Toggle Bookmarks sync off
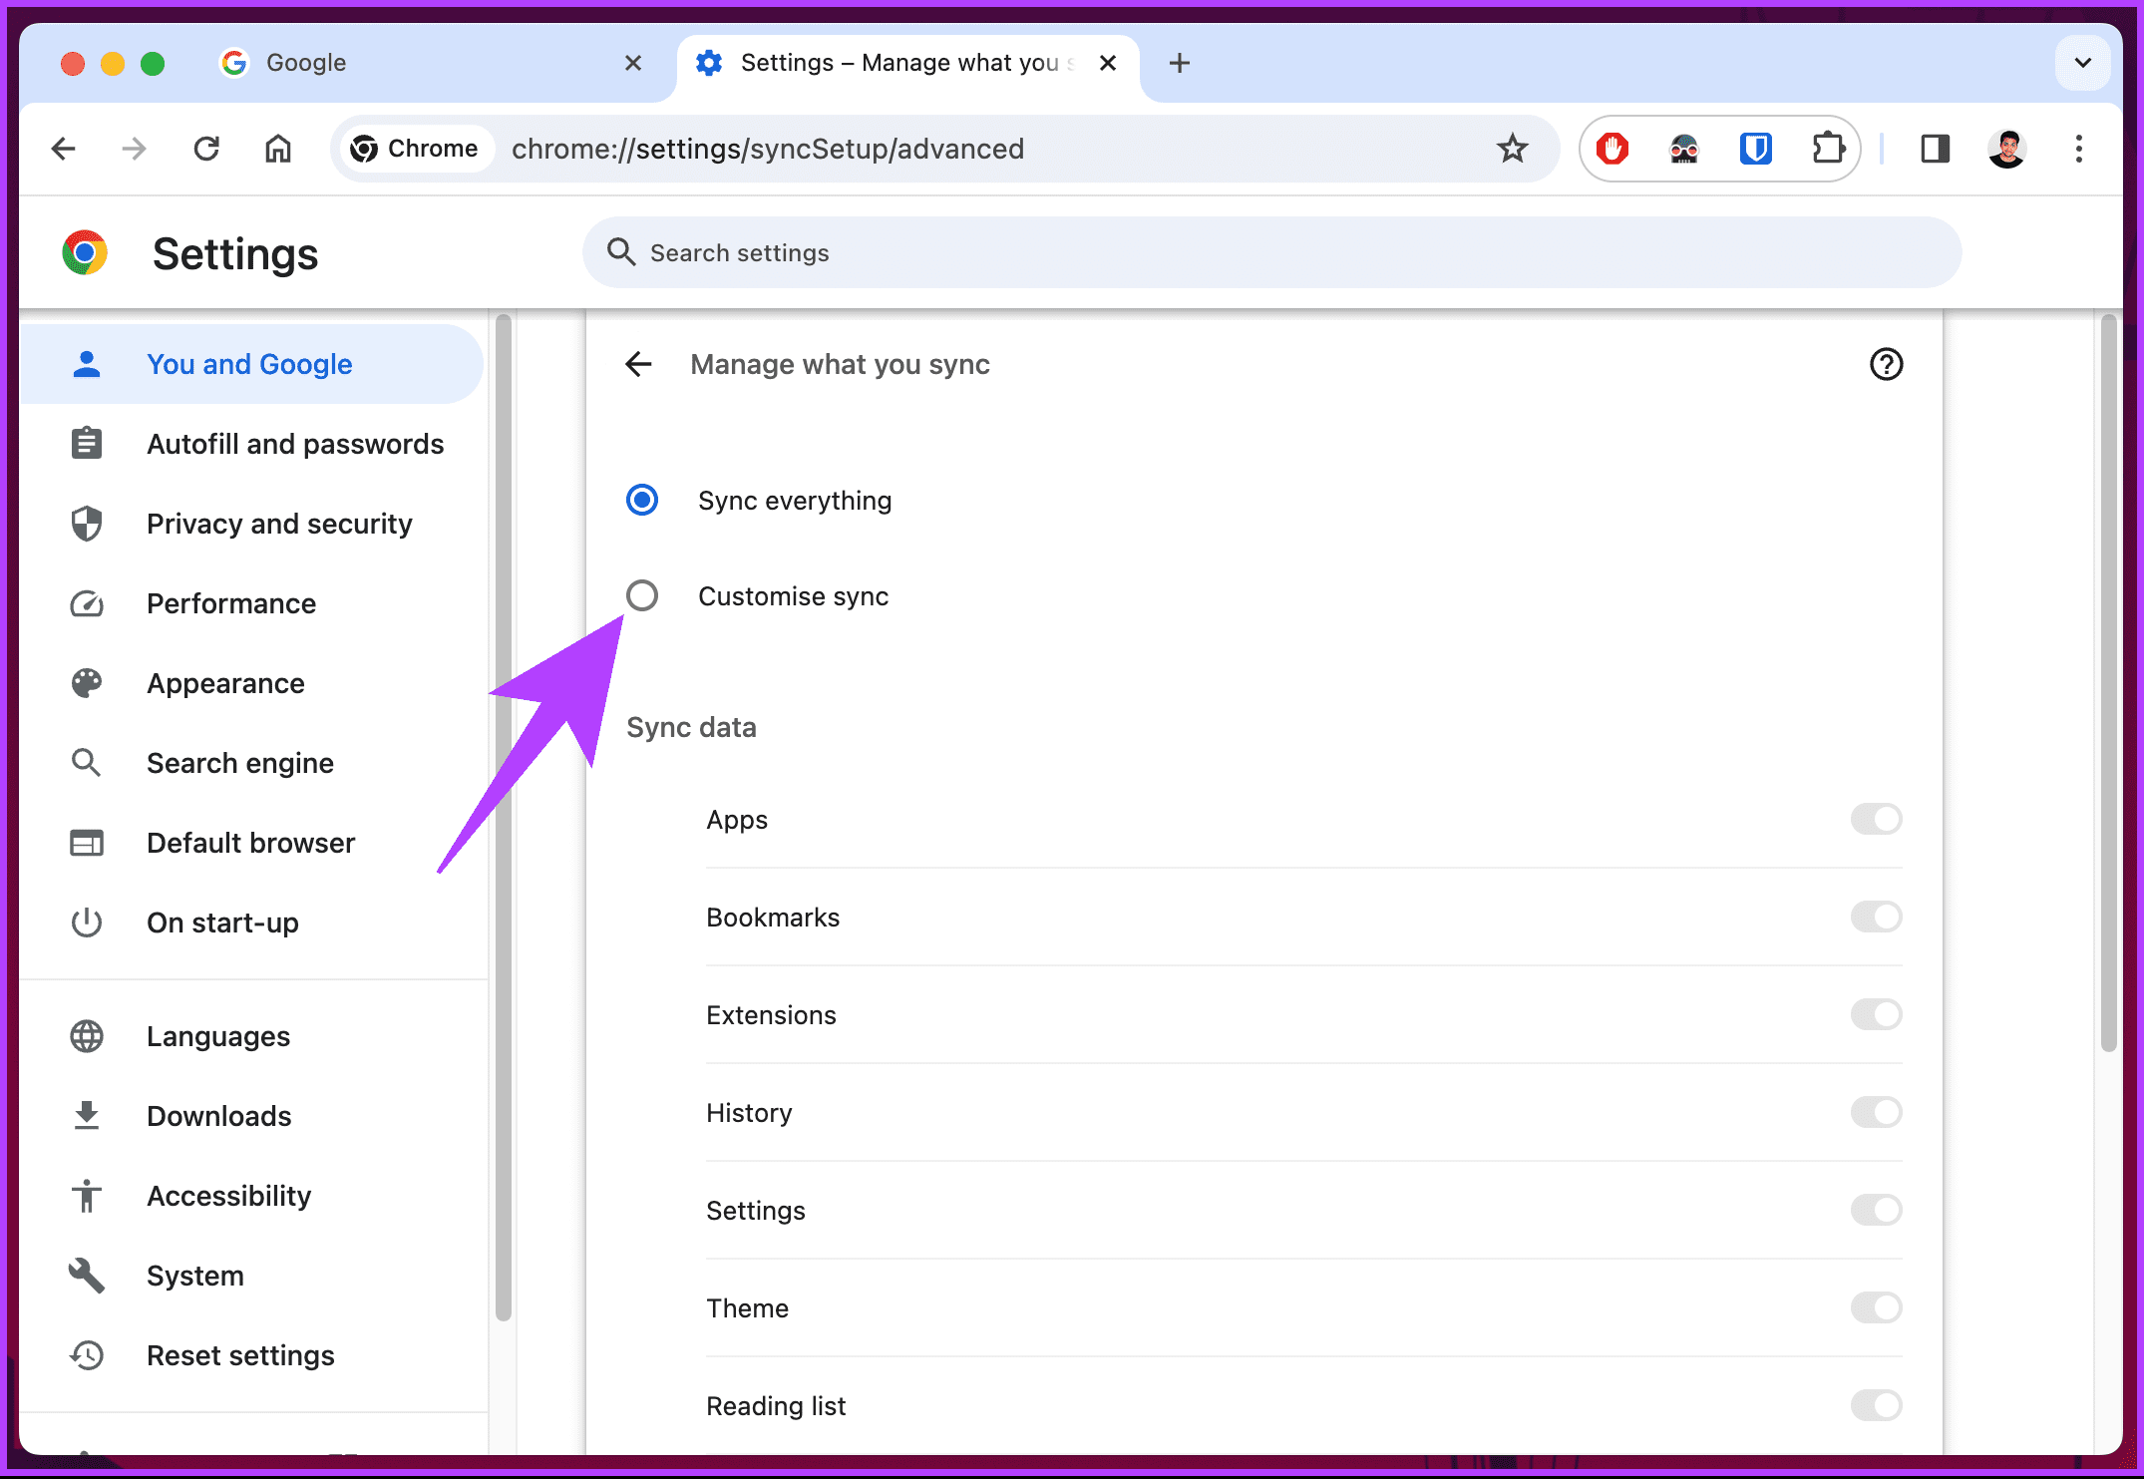The height and width of the screenshot is (1479, 2144). point(1876,917)
